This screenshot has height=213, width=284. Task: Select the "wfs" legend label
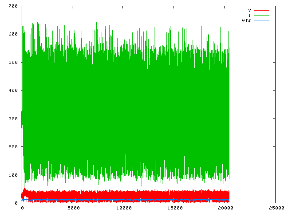point(247,20)
